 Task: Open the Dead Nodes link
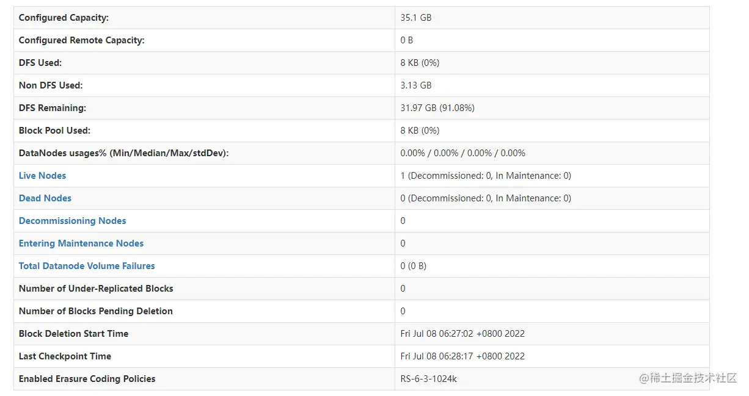point(45,198)
